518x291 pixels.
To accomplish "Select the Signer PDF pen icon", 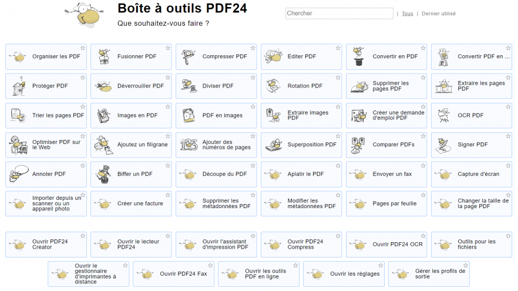I will pos(443,145).
